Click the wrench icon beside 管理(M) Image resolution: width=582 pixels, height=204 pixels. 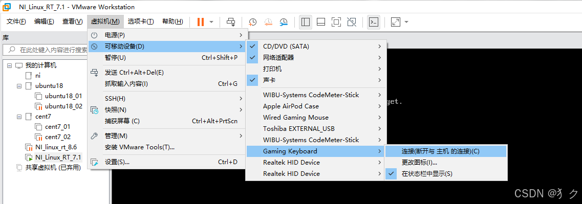95,136
